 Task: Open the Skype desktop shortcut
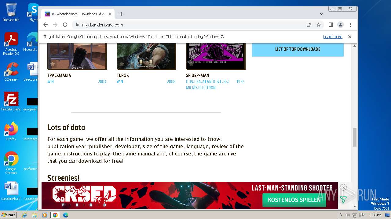tap(33, 12)
